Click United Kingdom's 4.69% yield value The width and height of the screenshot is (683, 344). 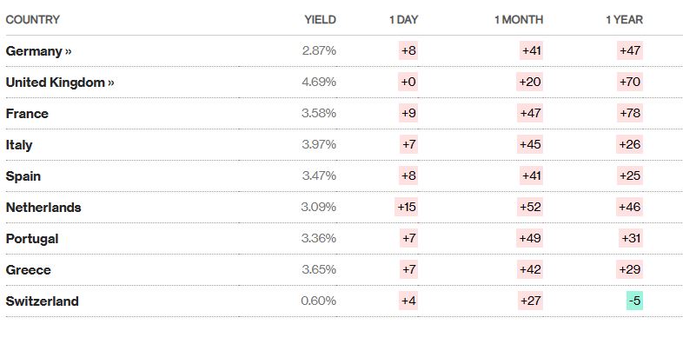pyautogui.click(x=319, y=83)
